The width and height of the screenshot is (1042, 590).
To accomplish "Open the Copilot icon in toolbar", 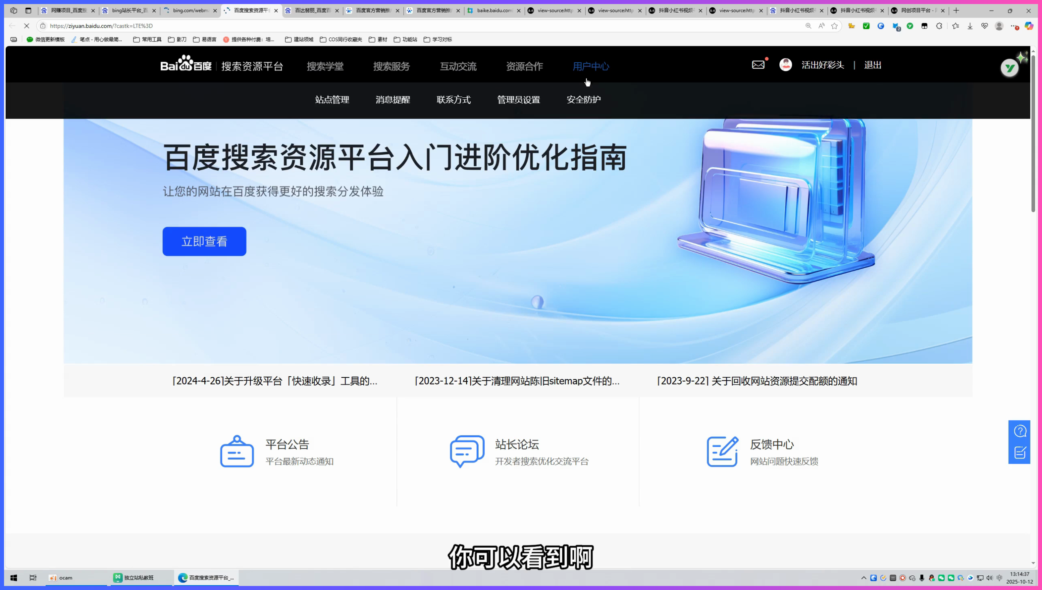I will click(x=1029, y=26).
